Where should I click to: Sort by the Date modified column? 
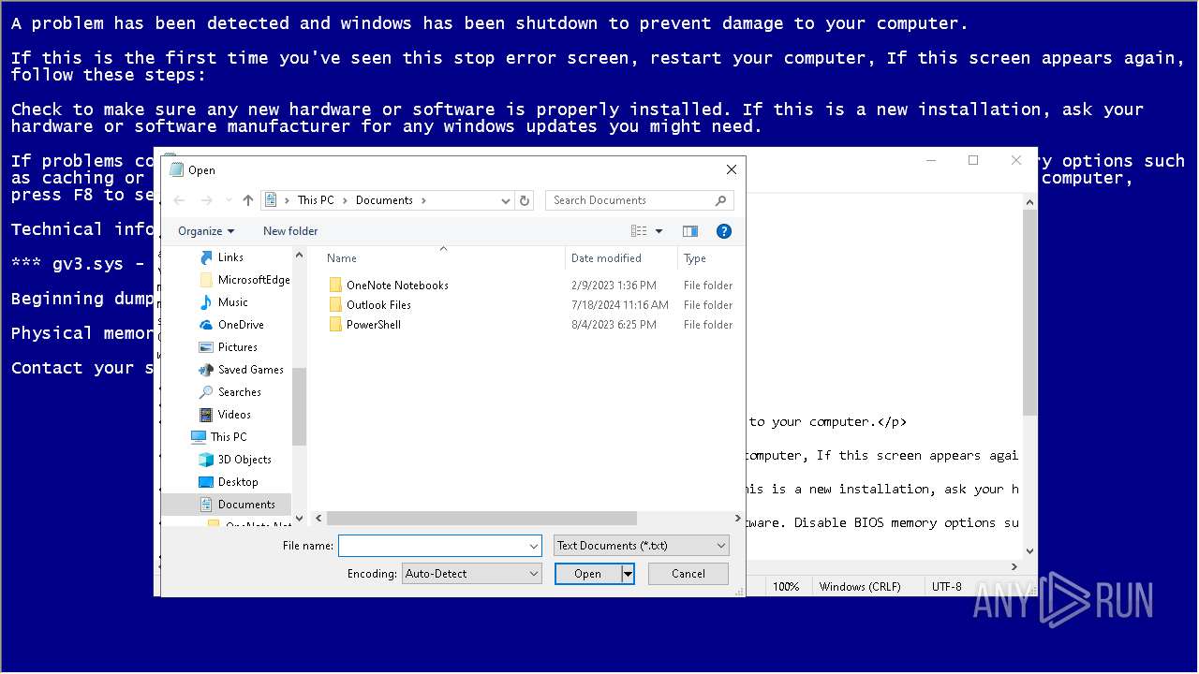(621, 258)
